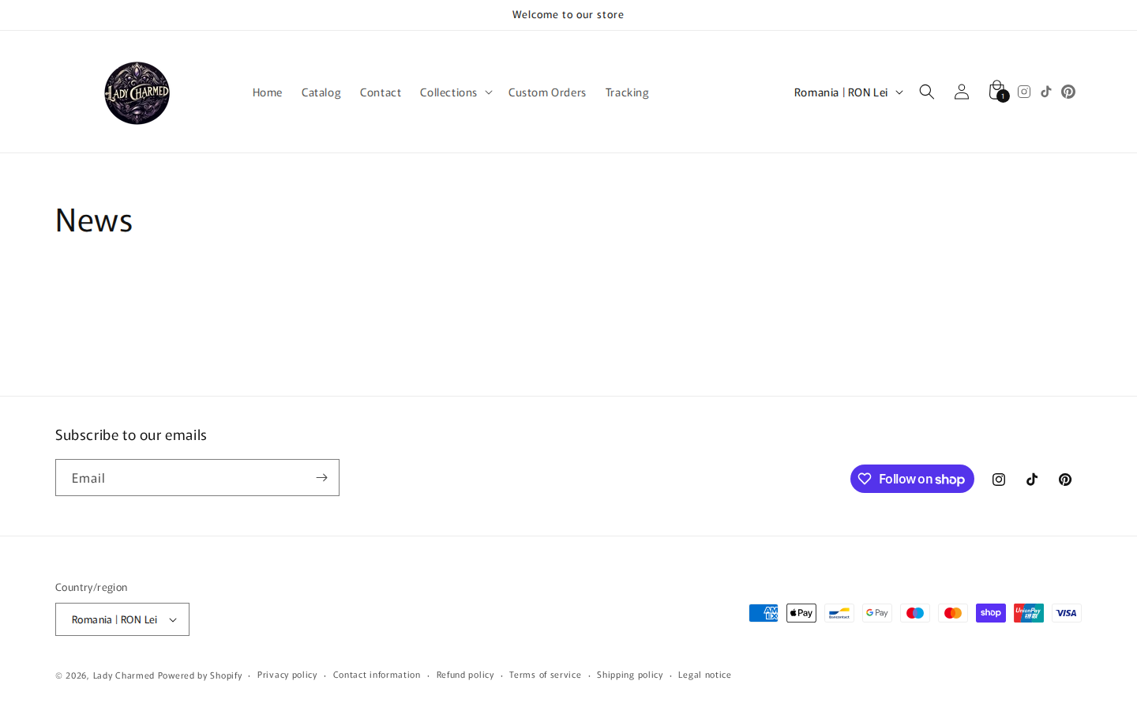Expand the Collections menu dropdown
This screenshot has width=1137, height=711.
[x=456, y=92]
